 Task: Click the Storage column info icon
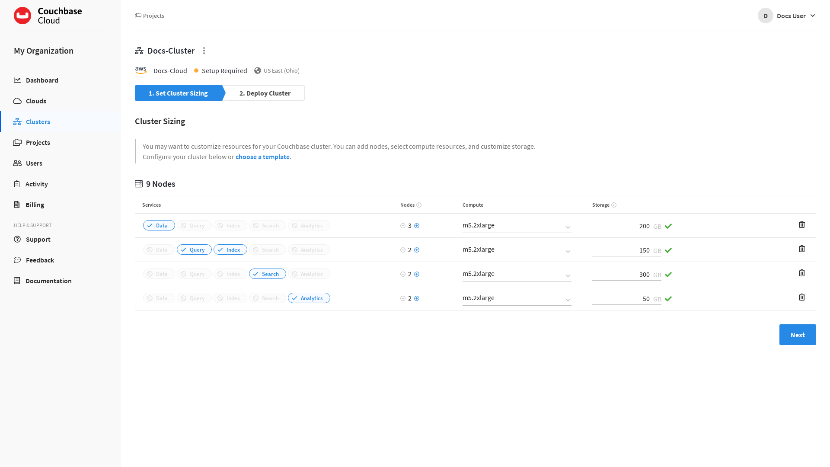point(614,205)
